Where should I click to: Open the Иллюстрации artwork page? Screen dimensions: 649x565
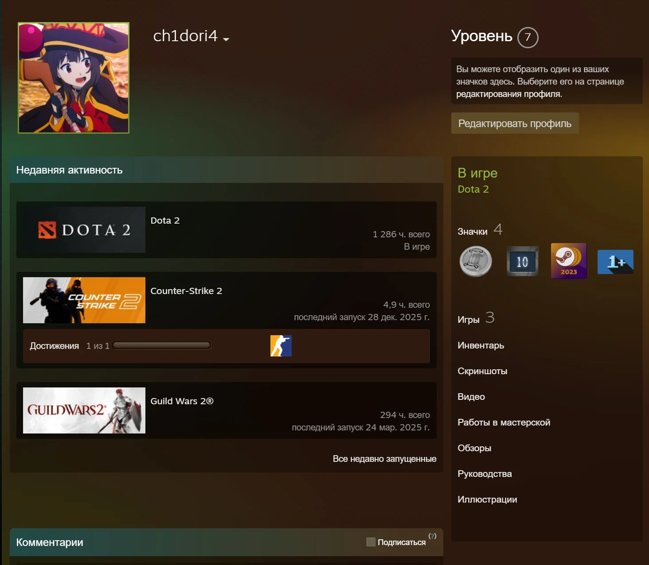tap(487, 499)
